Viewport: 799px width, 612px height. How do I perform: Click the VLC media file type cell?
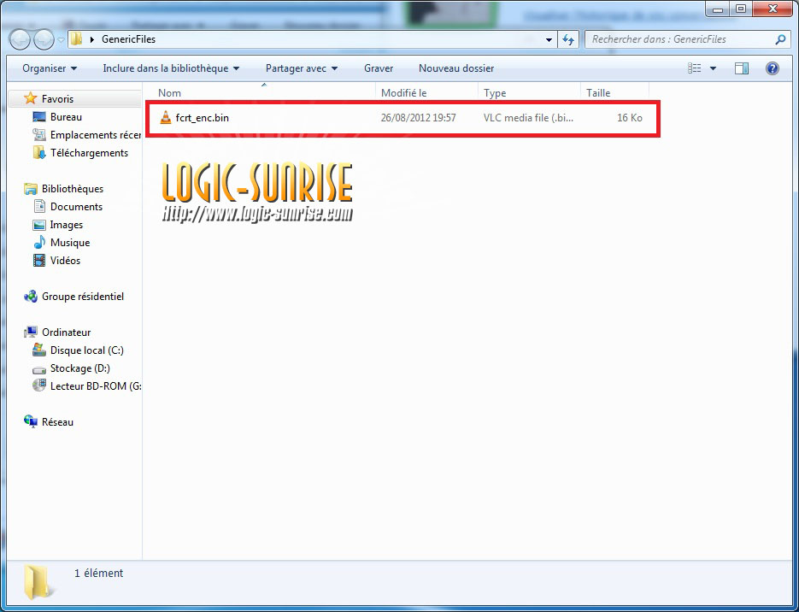pos(528,118)
